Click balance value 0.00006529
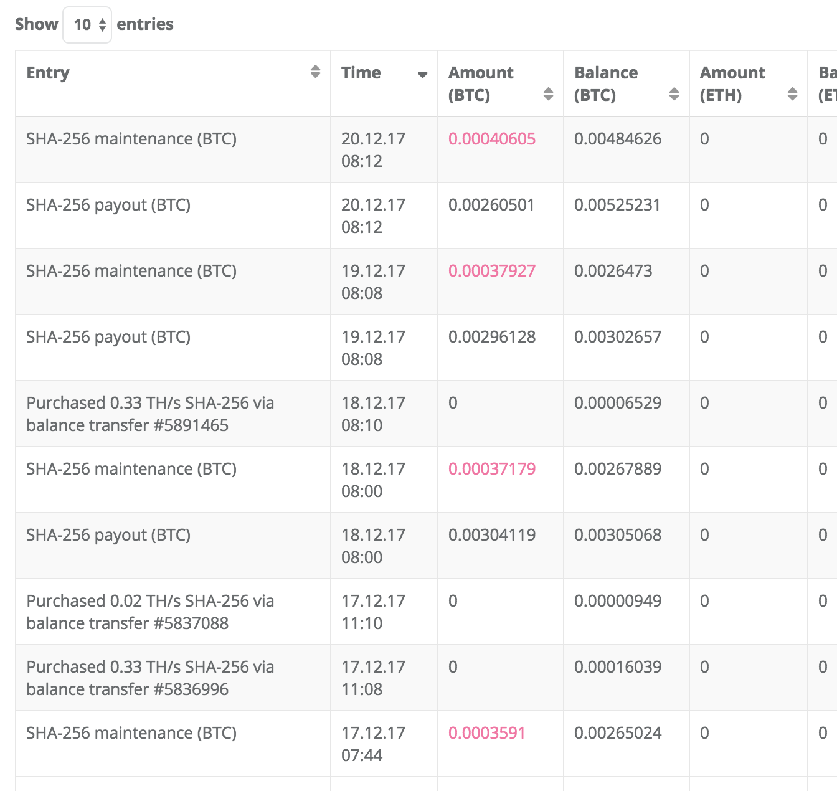 pyautogui.click(x=618, y=403)
